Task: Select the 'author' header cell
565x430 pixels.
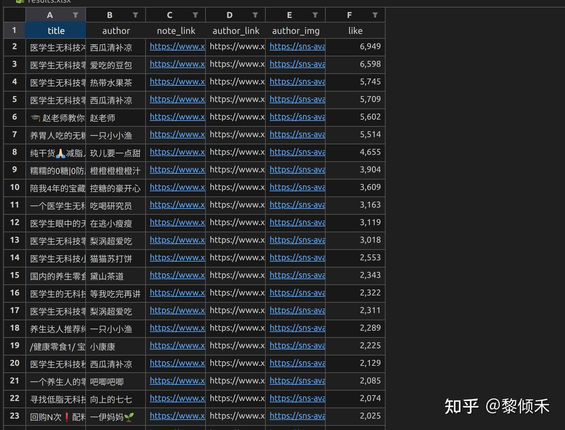Action: 116,31
